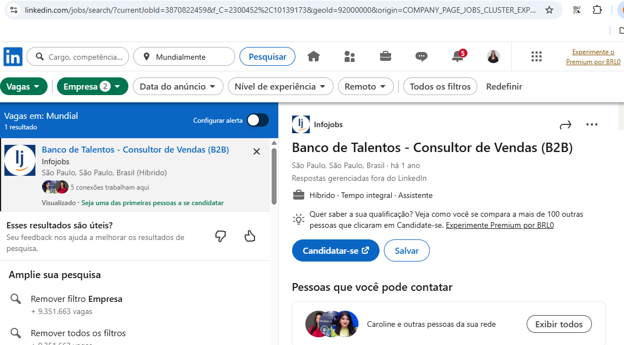Click the LinkedIn logo icon

13,57
